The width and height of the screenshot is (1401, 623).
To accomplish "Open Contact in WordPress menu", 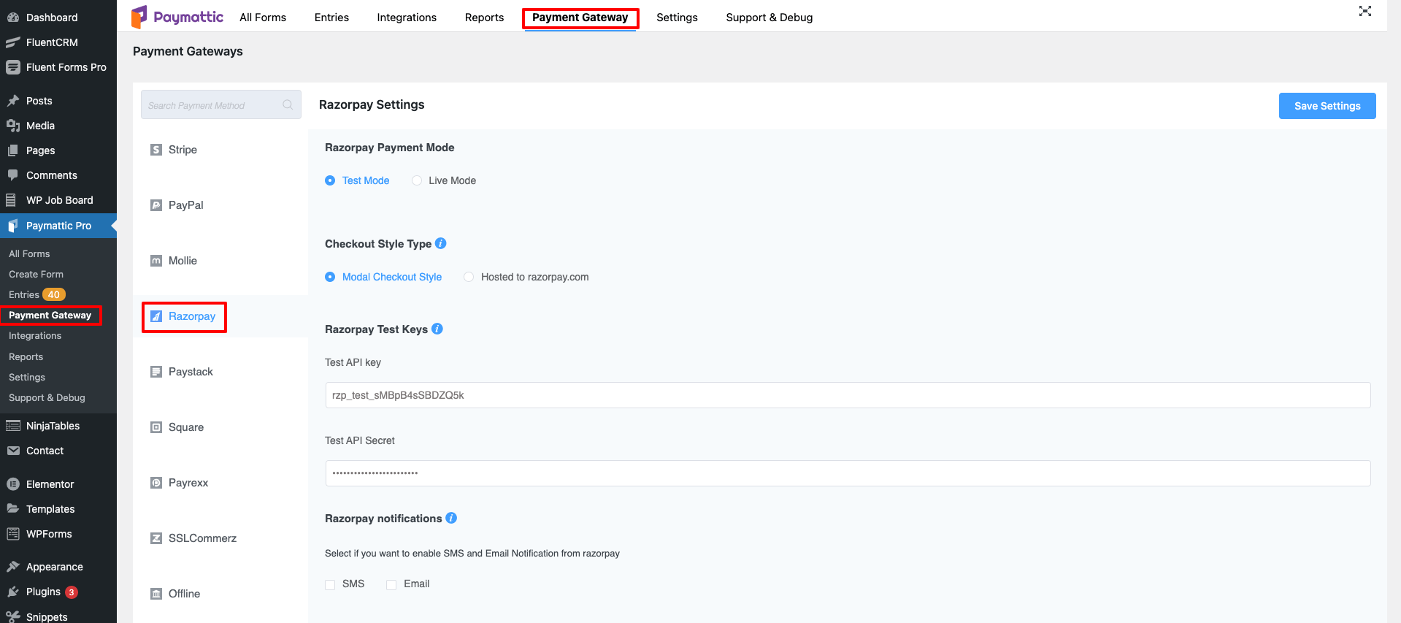I will [45, 451].
